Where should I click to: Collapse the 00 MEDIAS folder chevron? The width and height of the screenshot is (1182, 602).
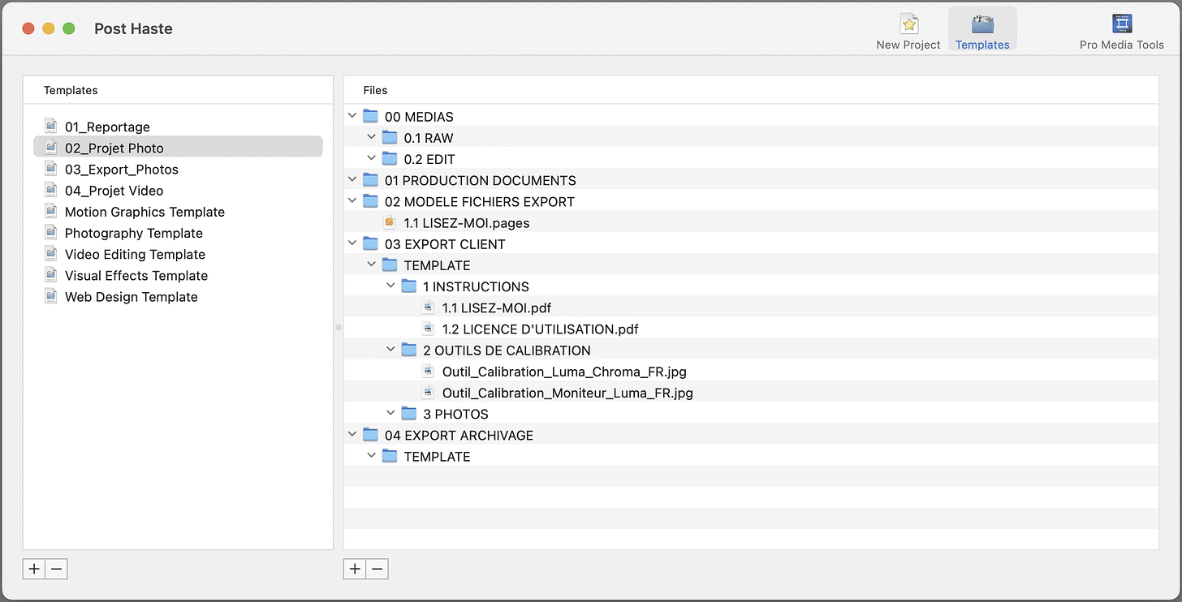(352, 116)
